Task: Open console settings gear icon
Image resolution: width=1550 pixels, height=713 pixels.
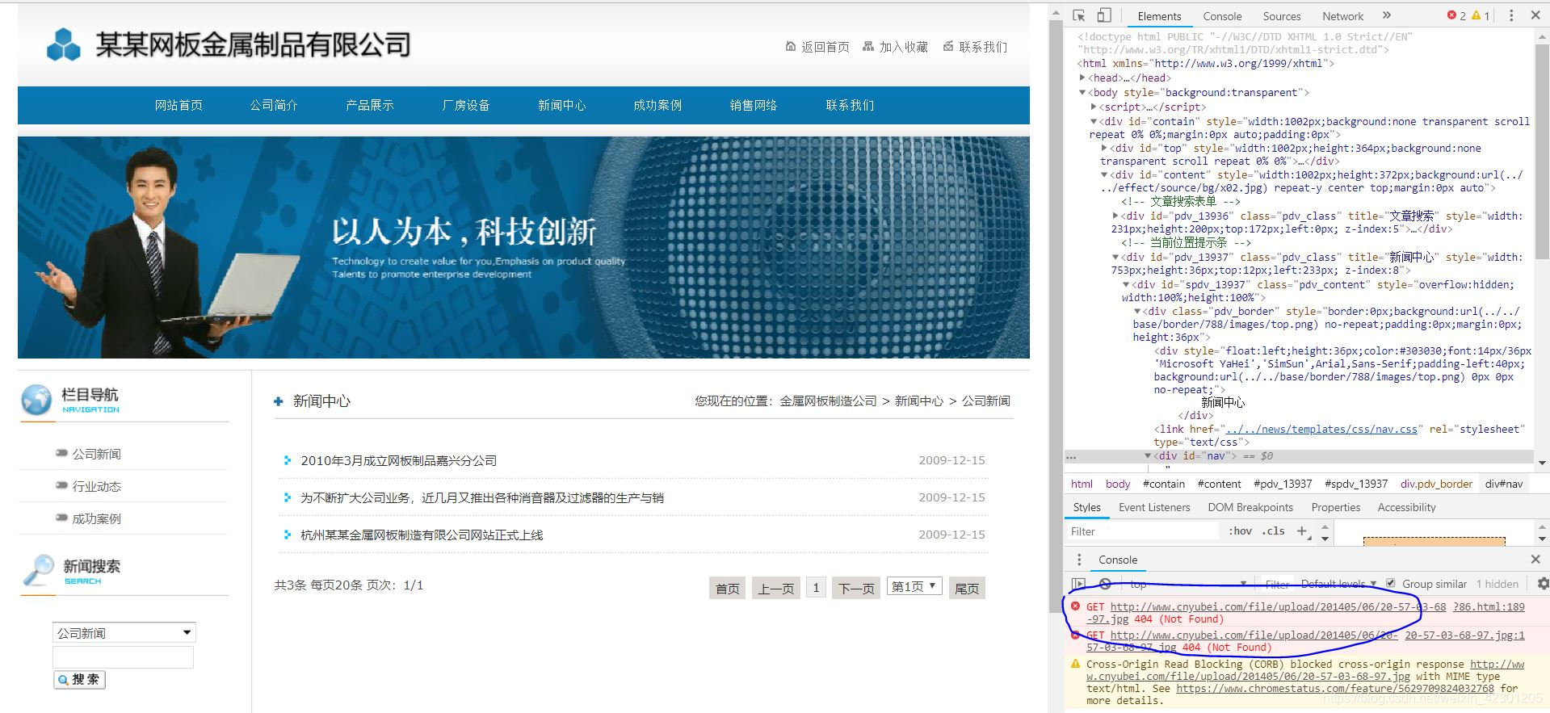Action: (x=1543, y=584)
